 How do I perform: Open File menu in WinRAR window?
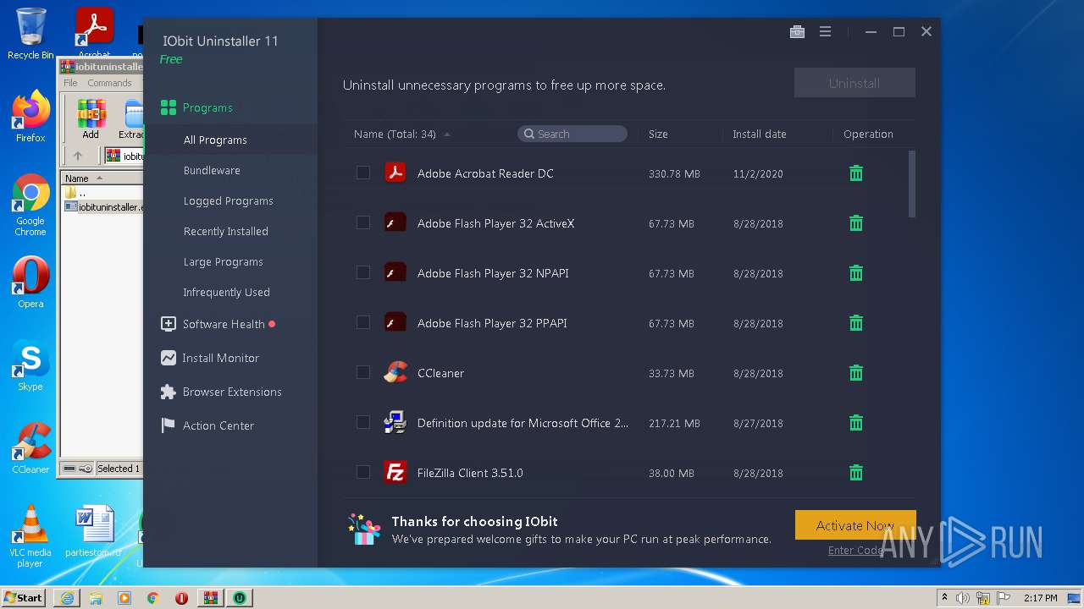click(x=70, y=83)
